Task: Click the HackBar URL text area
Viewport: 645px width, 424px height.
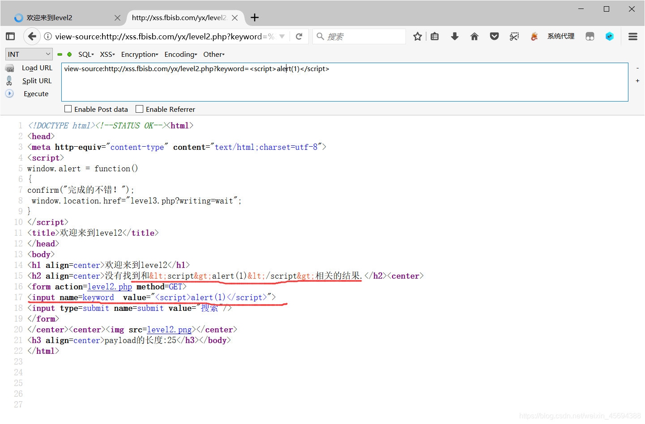Action: pos(345,82)
